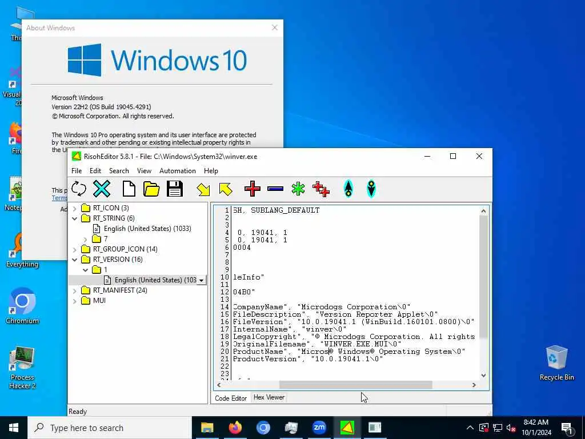Click the Ready text in status bar

click(x=78, y=412)
